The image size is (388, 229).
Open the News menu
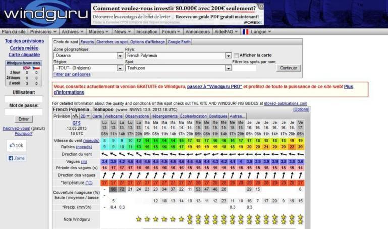(x=122, y=32)
